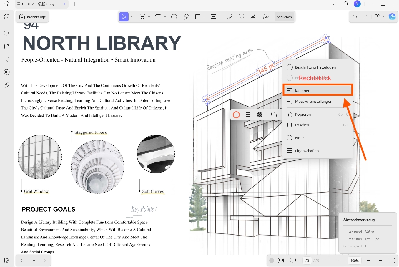Choose Kalibriert in the context menu
The width and height of the screenshot is (399, 267).
coord(318,90)
